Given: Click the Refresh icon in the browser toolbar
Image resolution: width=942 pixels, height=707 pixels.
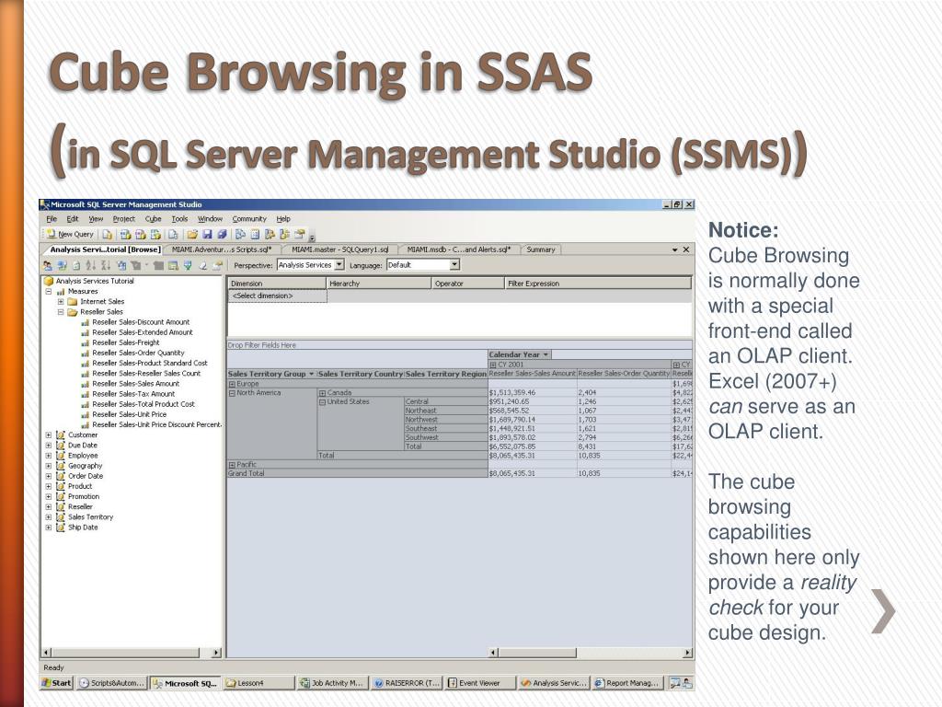Looking at the screenshot, I should 76,266.
